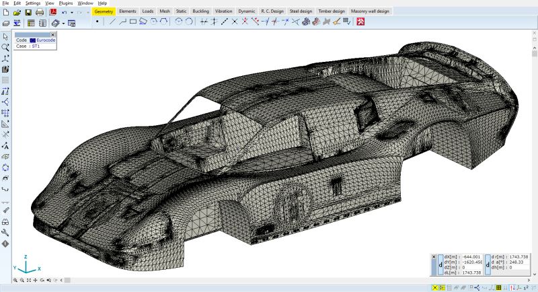This screenshot has width=538, height=292.
Task: Toggle the yellow X speed button in status bar
Action: coord(435,288)
